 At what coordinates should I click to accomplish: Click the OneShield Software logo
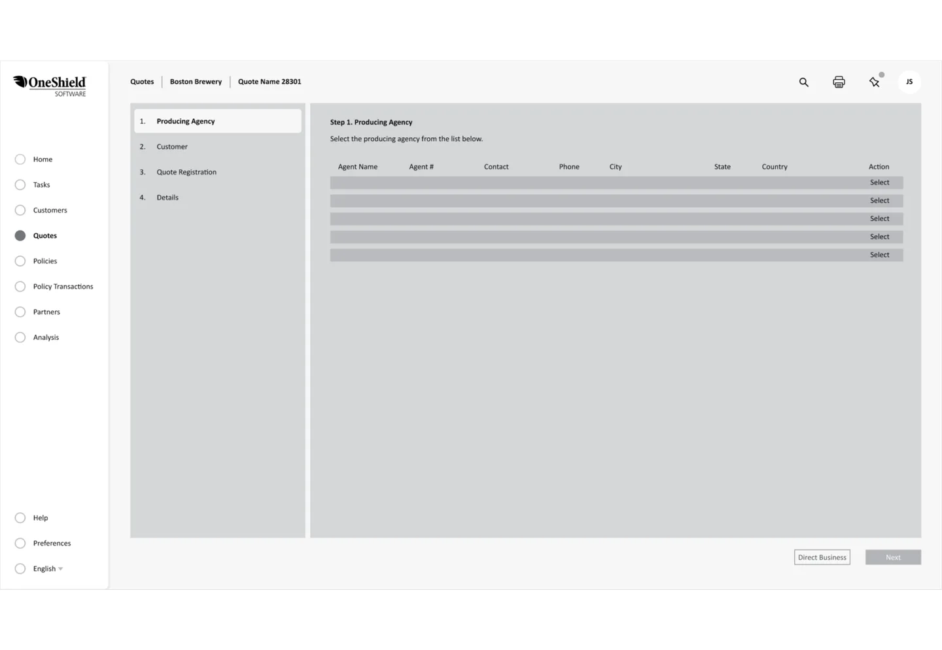[50, 84]
